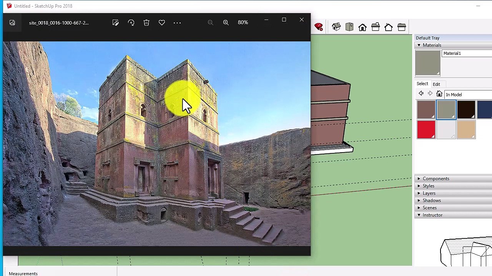The width and height of the screenshot is (492, 276).
Task: Switch to the Select materials tab
Action: click(422, 84)
